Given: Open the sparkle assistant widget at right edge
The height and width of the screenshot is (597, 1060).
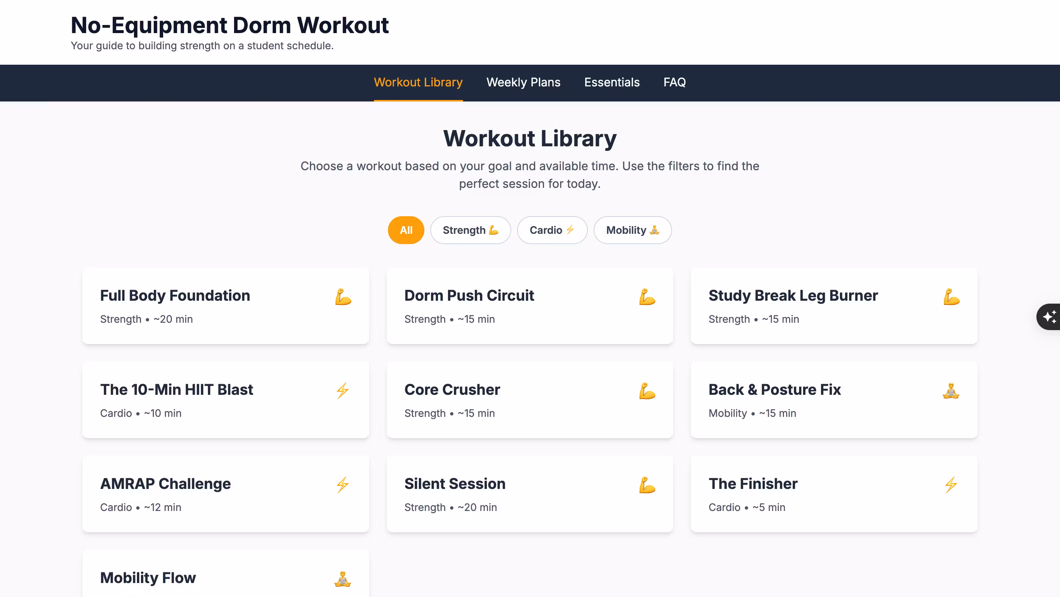Looking at the screenshot, I should 1049,317.
